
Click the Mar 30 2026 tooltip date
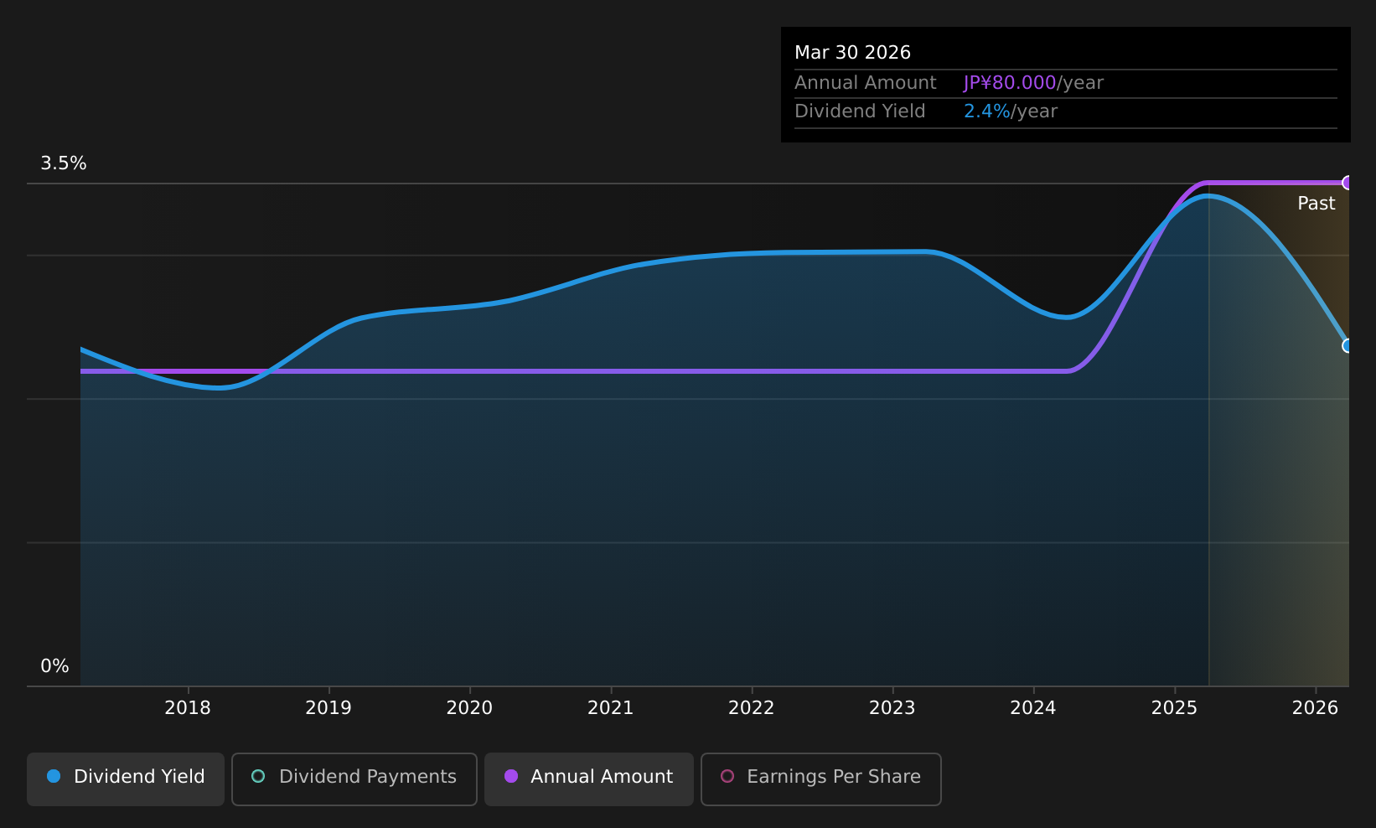[852, 53]
